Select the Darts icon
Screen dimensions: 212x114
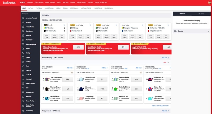pos(23,66)
